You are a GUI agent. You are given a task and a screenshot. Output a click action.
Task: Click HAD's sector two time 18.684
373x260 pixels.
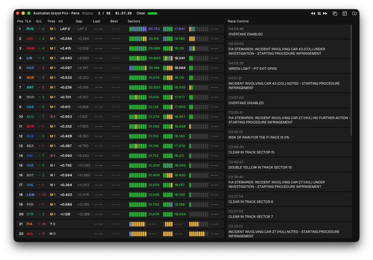180,68
